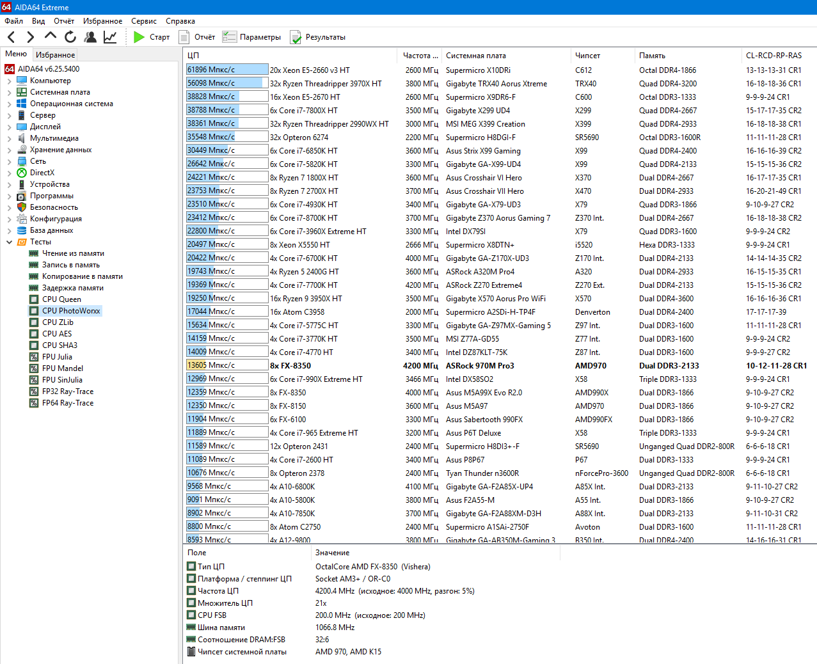Viewport: 817px width, 664px height.
Task: Sort by Чипсет column header
Action: [602, 56]
